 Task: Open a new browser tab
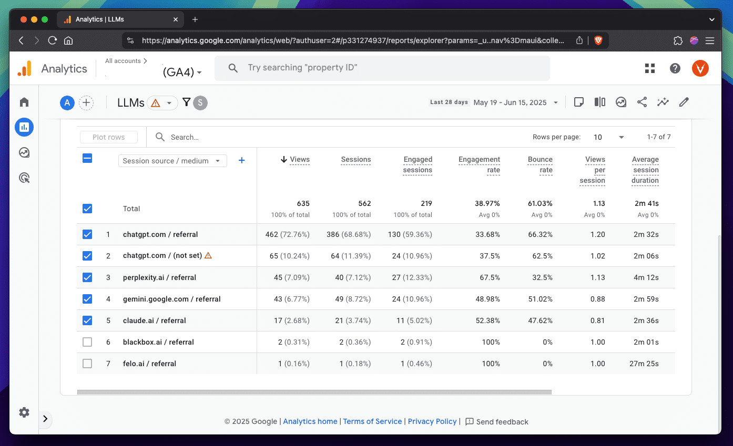[x=195, y=19]
